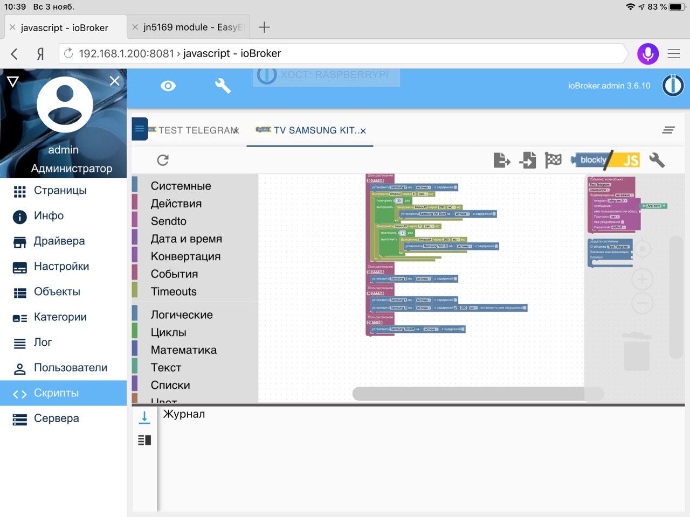Image resolution: width=690 pixels, height=517 pixels.
Task: Click the triangle menu icon above avatar
Action: pos(13,81)
